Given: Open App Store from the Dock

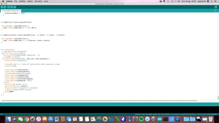Looking at the screenshot, I should pyautogui.click(x=51, y=119).
